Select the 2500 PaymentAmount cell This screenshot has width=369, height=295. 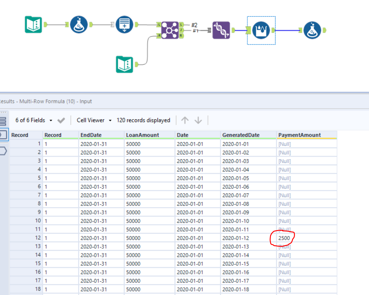(x=284, y=238)
